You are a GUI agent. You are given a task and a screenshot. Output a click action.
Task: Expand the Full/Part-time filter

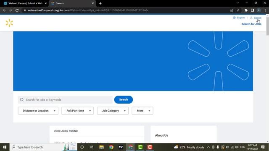click(77, 111)
